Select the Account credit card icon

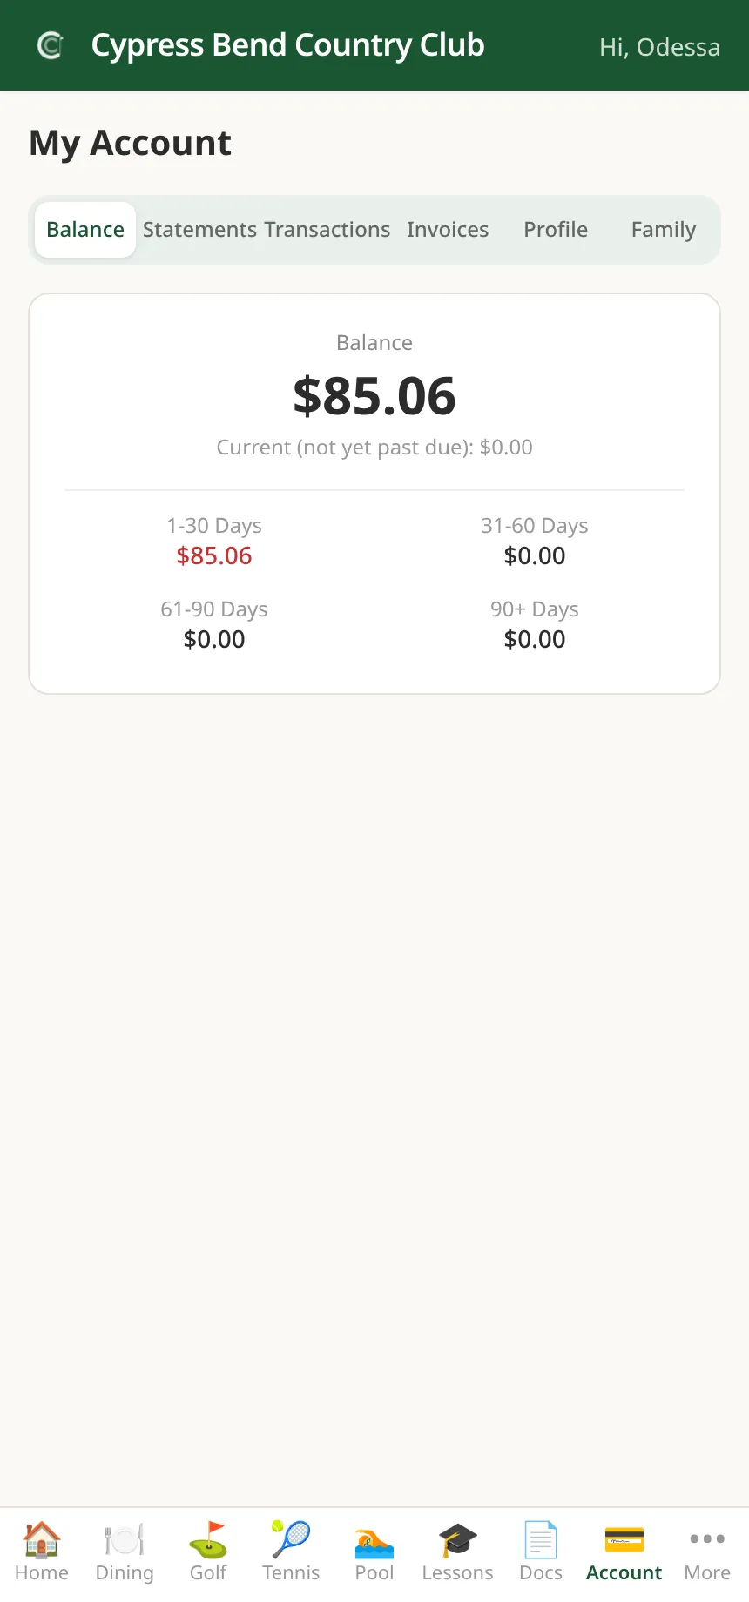pyautogui.click(x=624, y=1540)
